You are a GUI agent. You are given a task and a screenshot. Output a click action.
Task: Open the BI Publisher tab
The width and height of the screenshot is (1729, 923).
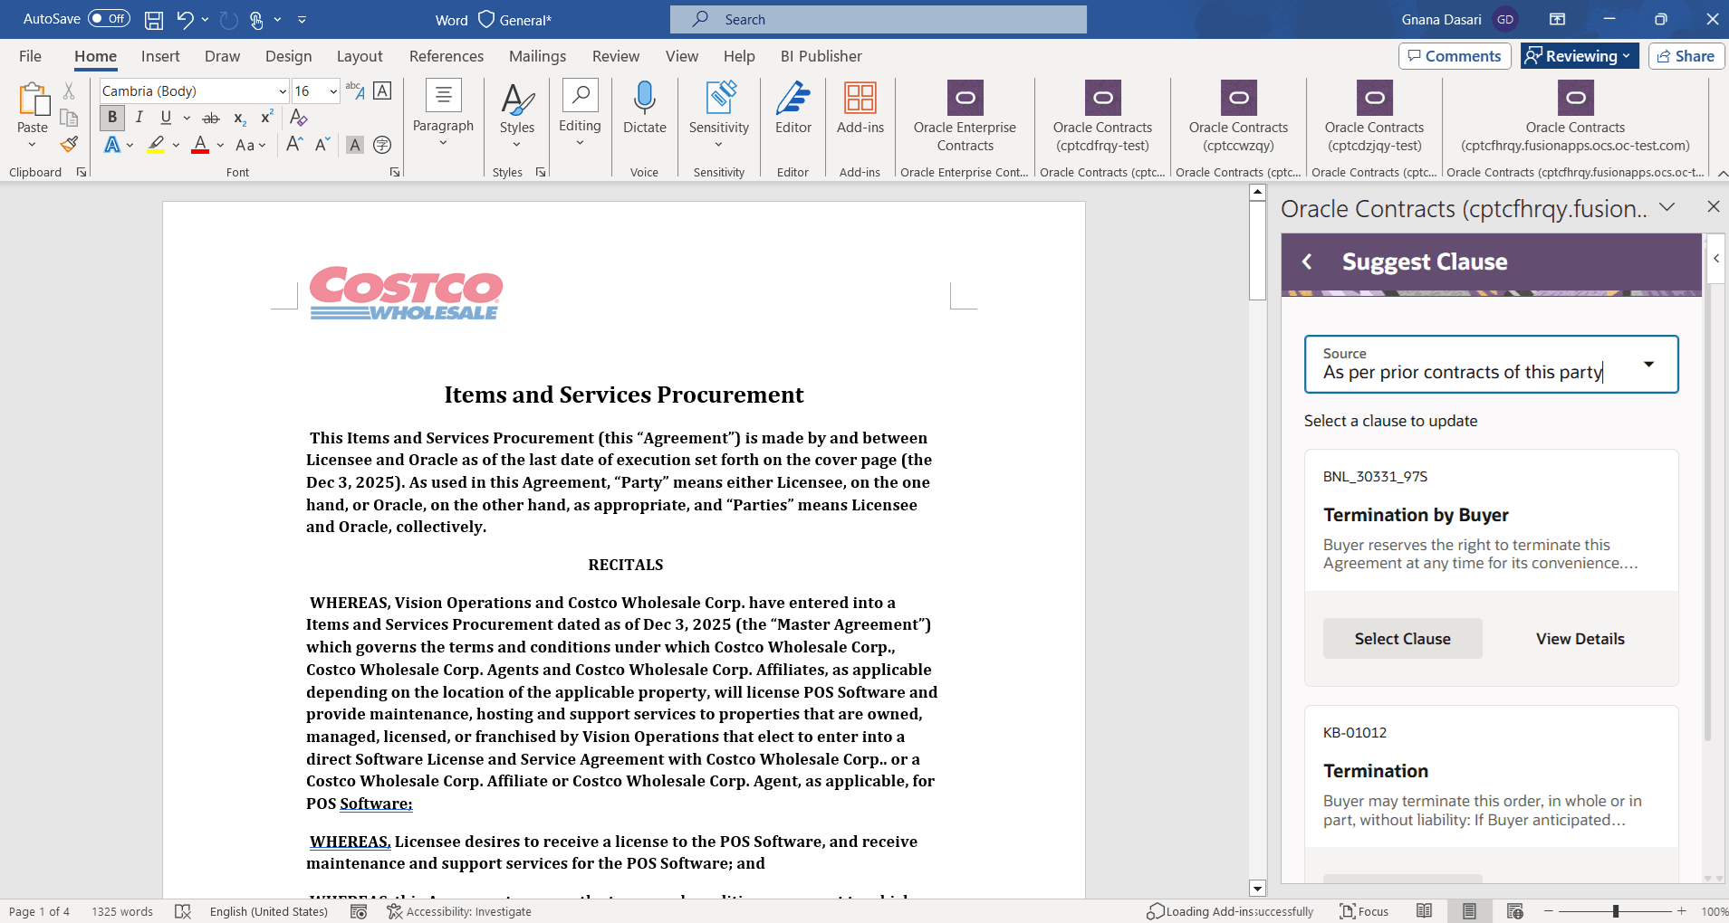pyautogui.click(x=821, y=56)
